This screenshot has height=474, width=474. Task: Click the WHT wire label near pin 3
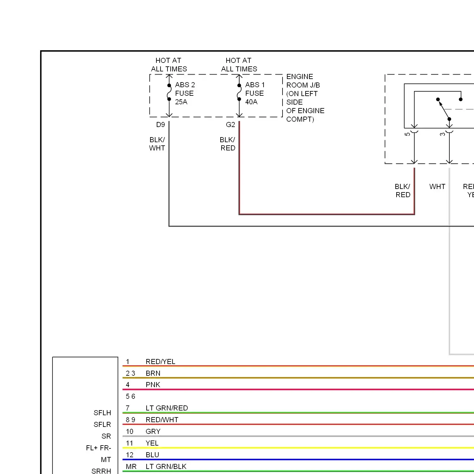pos(437,186)
